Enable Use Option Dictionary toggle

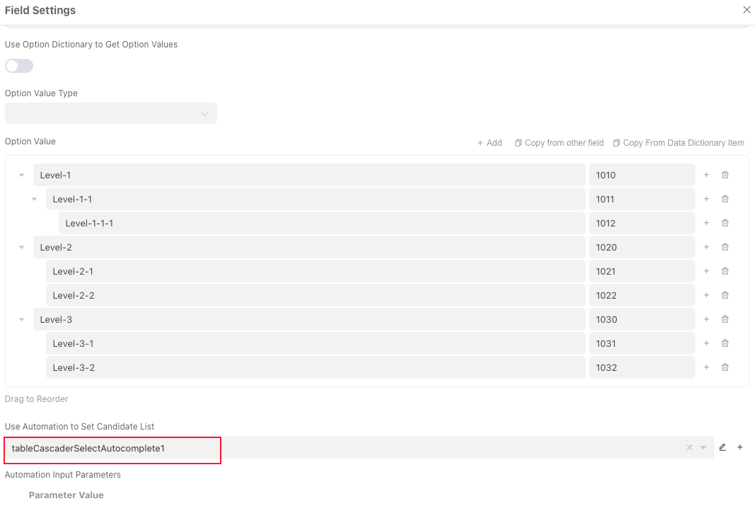[x=19, y=66]
